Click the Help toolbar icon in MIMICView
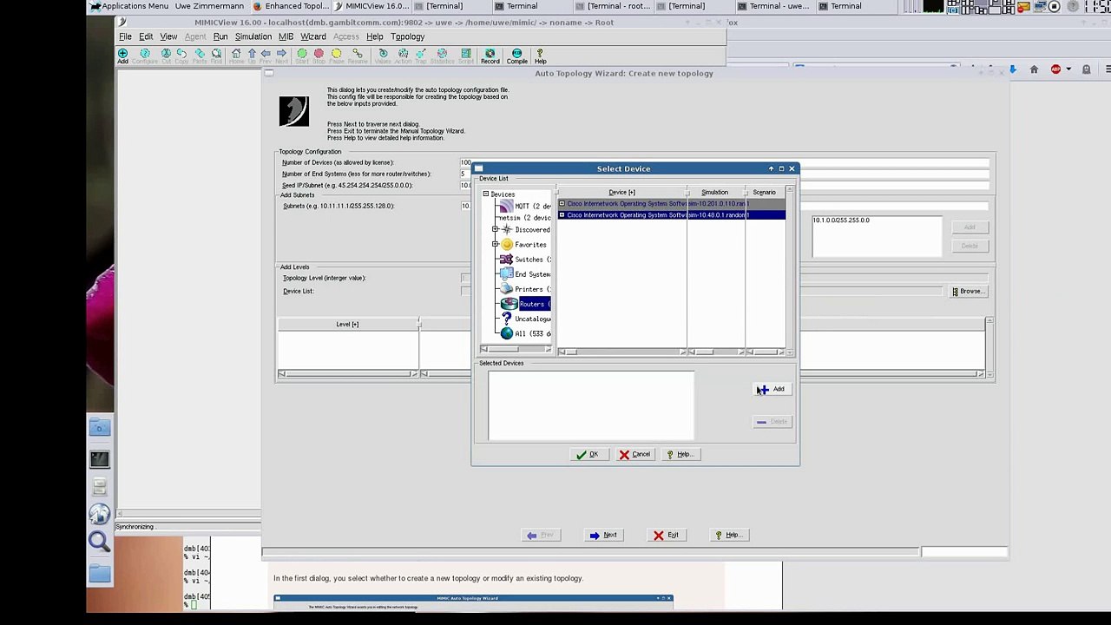 (x=540, y=56)
